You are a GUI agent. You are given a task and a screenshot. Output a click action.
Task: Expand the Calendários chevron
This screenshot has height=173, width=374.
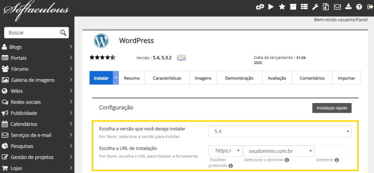(71, 124)
